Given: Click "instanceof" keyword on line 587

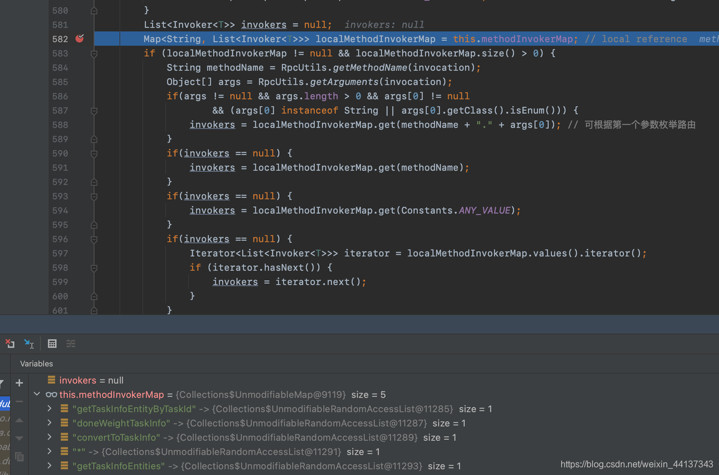Looking at the screenshot, I should (x=310, y=111).
